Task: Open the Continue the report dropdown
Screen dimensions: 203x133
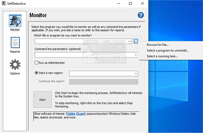Action: (136, 82)
